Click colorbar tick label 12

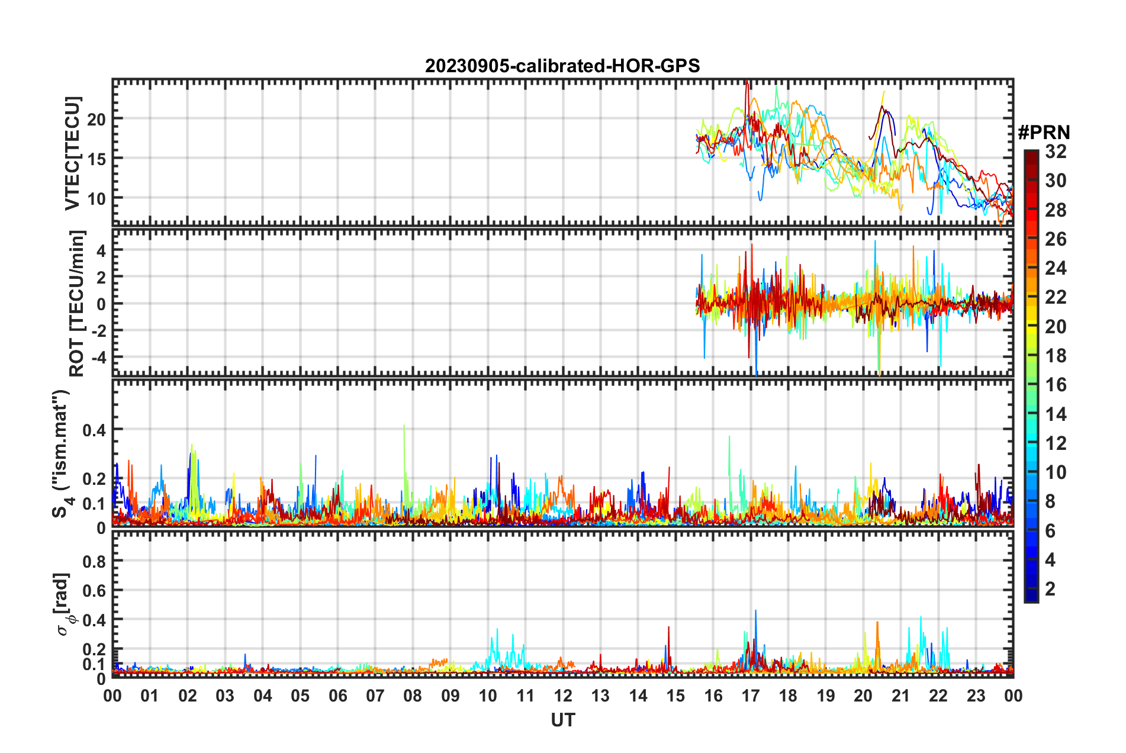click(1056, 443)
